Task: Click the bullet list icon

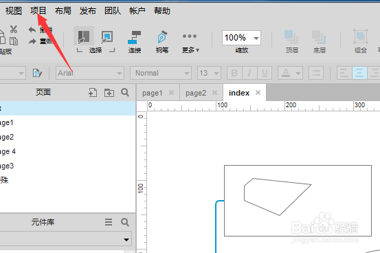Action: (x=316, y=73)
